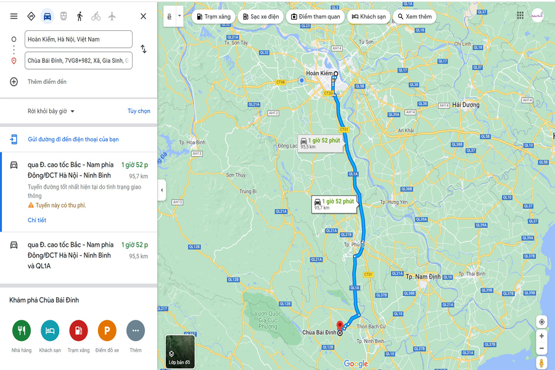Filter map by Khách sạn chip
Viewport: 555px width, 370px height.
(x=369, y=17)
